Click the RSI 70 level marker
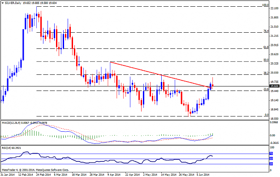The image size is (280, 177). (x=271, y=154)
